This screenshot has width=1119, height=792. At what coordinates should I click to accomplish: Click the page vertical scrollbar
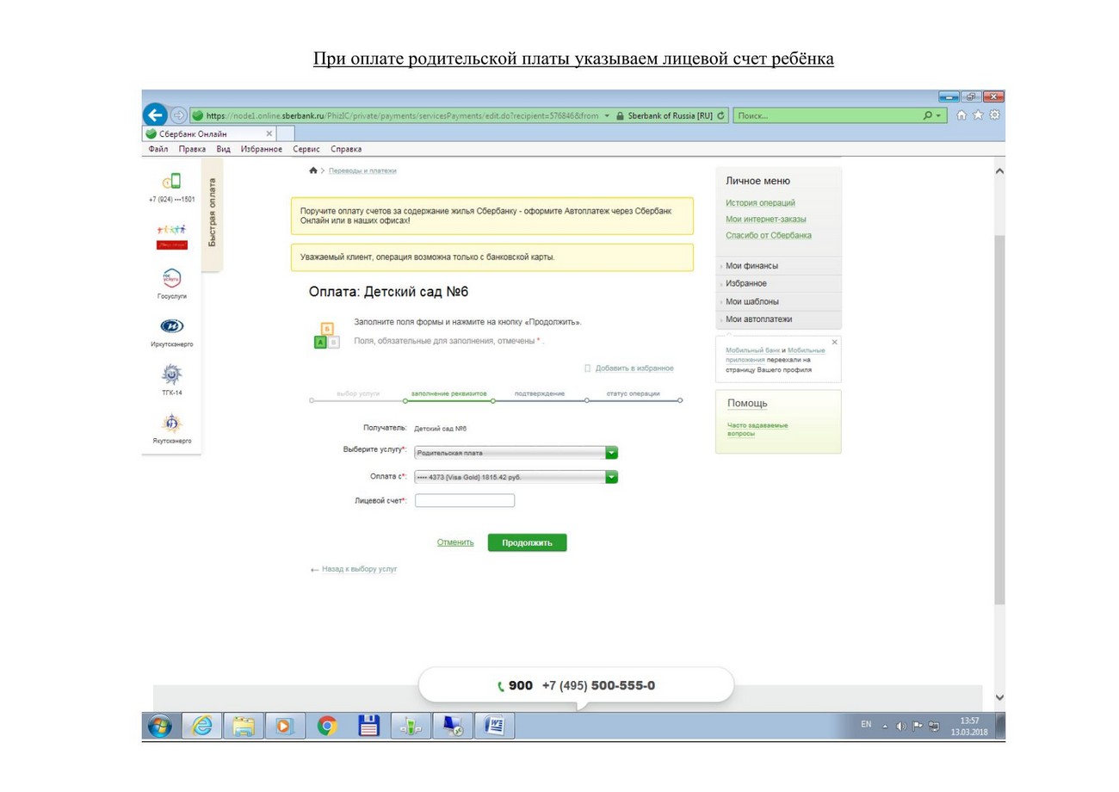(998, 418)
